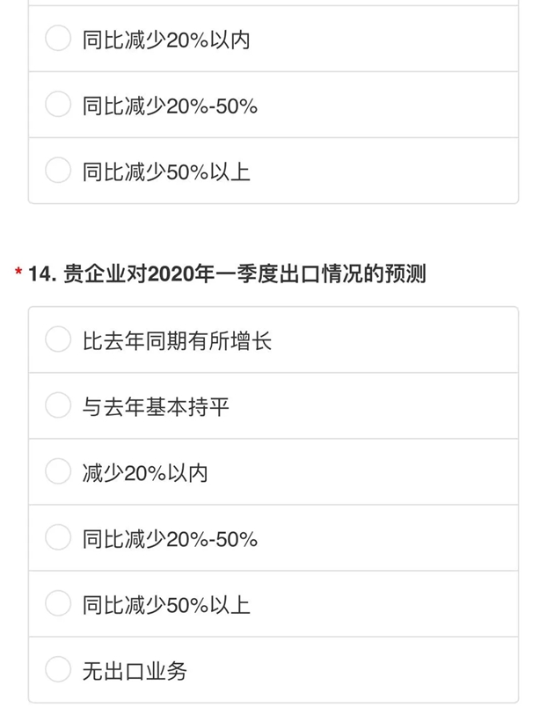
Task: Click the 同比减少50%以上 label text in question 14
Action: click(x=166, y=605)
